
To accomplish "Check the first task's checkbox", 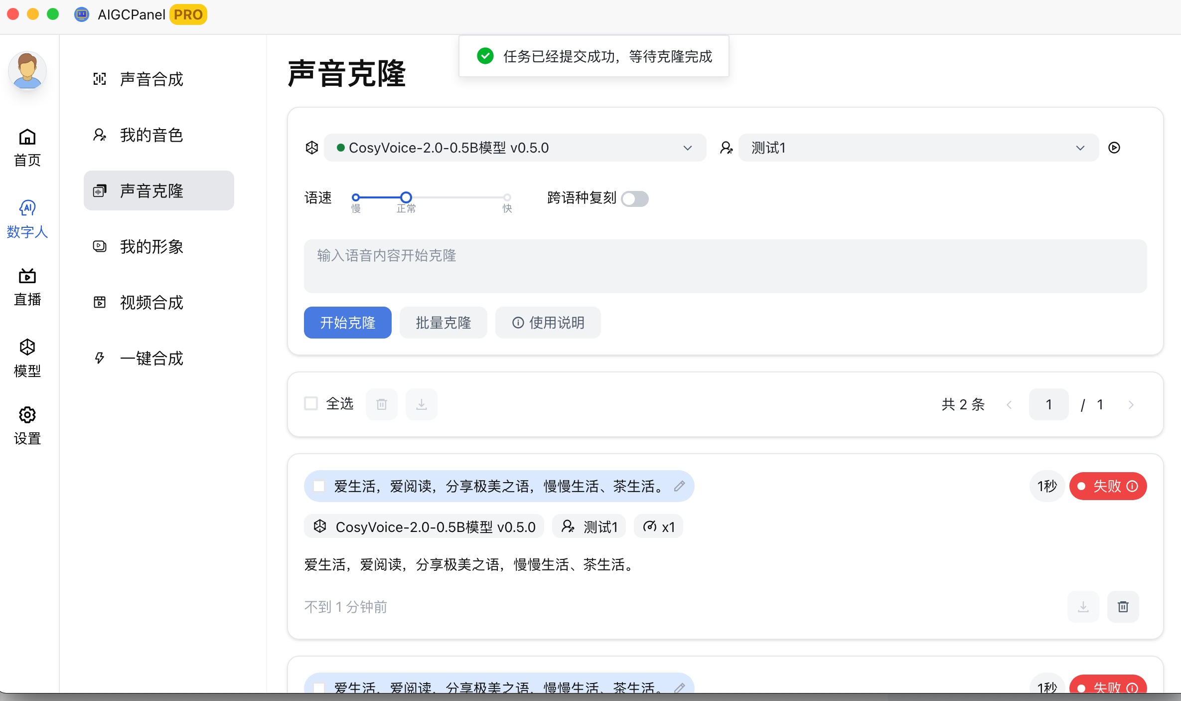I will (319, 486).
